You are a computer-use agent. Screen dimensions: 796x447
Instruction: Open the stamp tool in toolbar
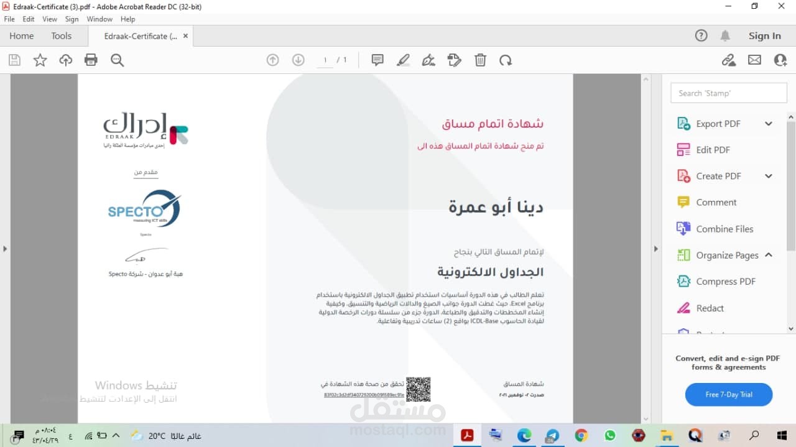[455, 60]
